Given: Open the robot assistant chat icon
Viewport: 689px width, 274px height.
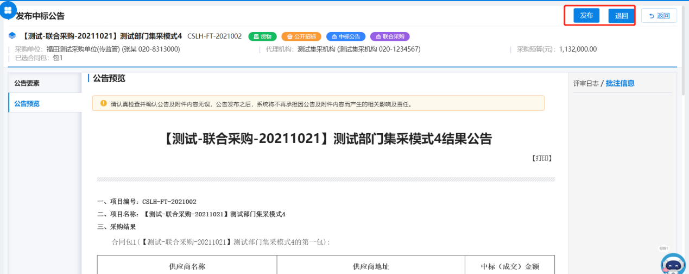Looking at the screenshot, I should click(x=673, y=264).
